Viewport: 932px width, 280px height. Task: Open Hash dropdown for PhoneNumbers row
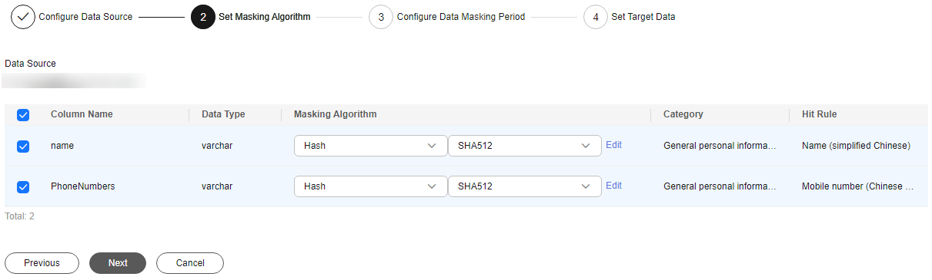click(370, 186)
